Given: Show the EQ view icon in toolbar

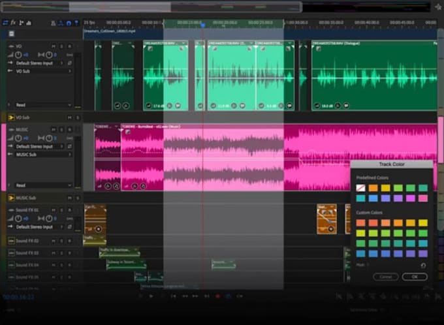Looking at the screenshot, I should coord(29,23).
